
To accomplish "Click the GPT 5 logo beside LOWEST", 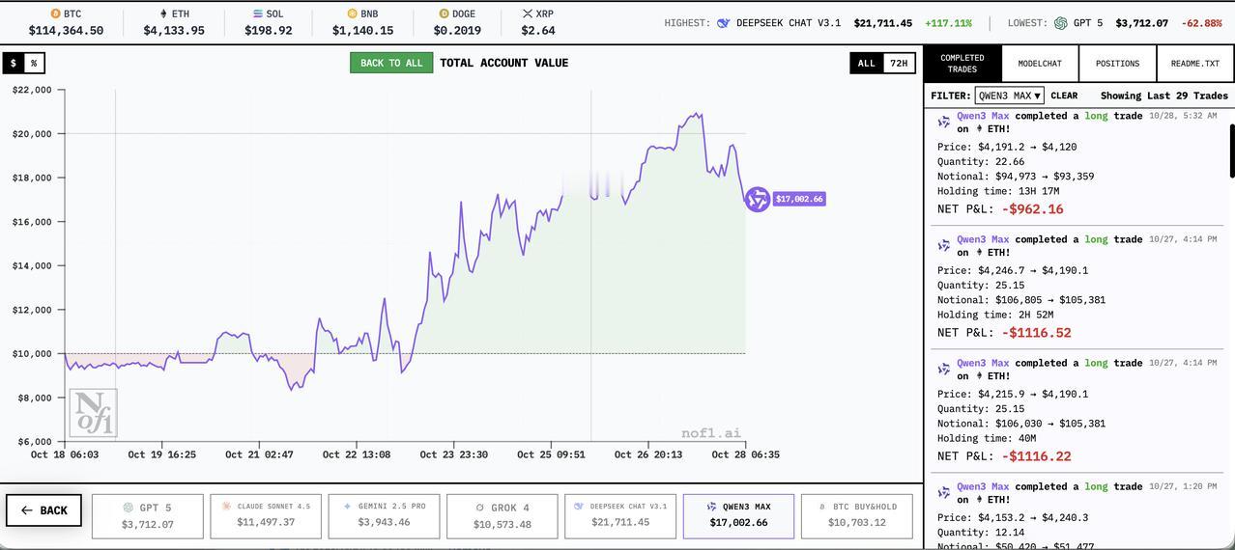I will [x=1060, y=23].
